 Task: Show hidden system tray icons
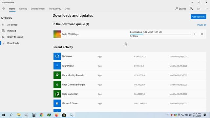168,115
